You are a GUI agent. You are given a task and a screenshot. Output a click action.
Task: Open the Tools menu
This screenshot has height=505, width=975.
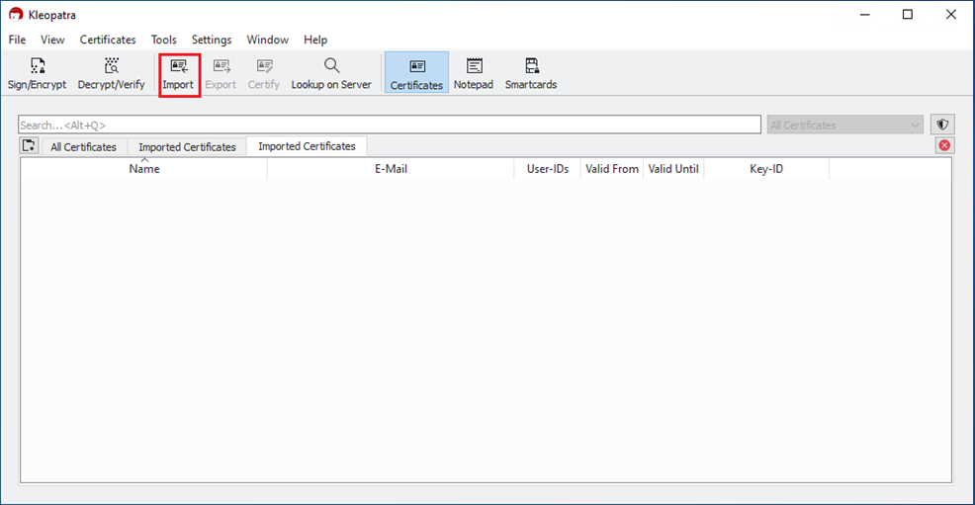tap(163, 40)
